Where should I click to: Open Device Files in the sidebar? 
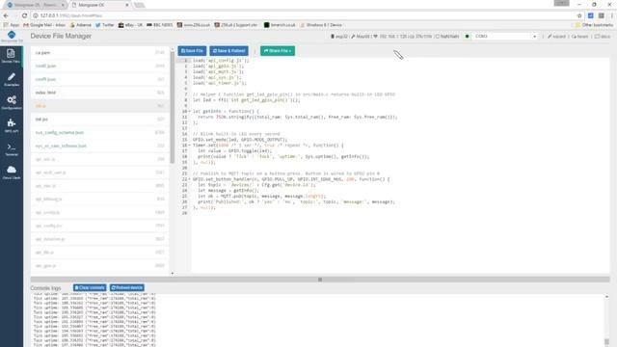point(11,56)
